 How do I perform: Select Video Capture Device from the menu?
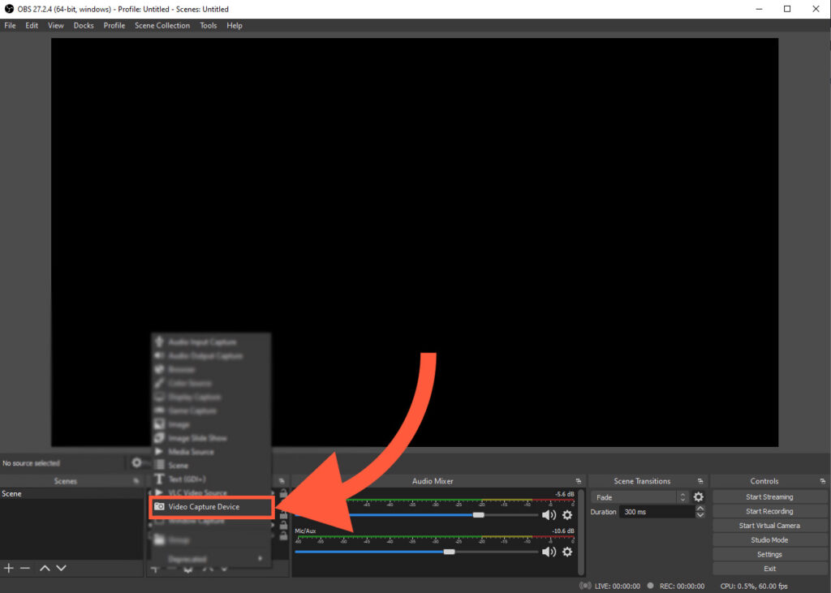click(x=211, y=506)
